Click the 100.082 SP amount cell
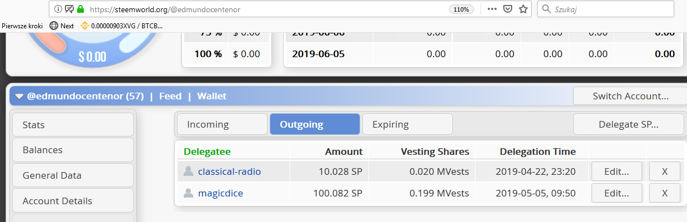 pyautogui.click(x=338, y=193)
